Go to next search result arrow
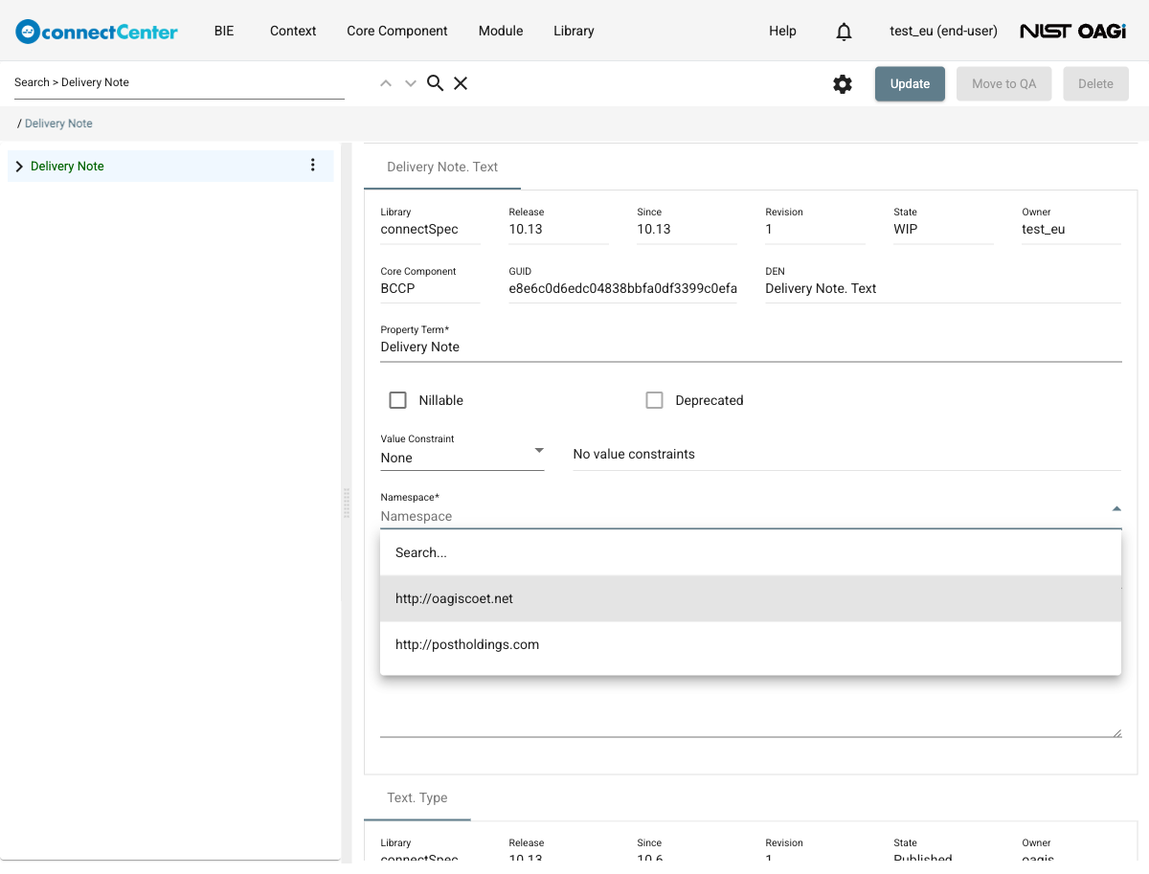This screenshot has height=874, width=1149. 411,83
